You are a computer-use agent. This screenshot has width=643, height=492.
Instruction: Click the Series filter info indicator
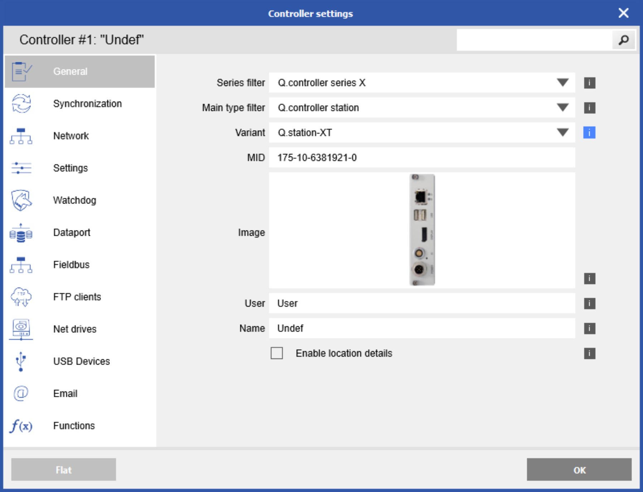coord(589,83)
